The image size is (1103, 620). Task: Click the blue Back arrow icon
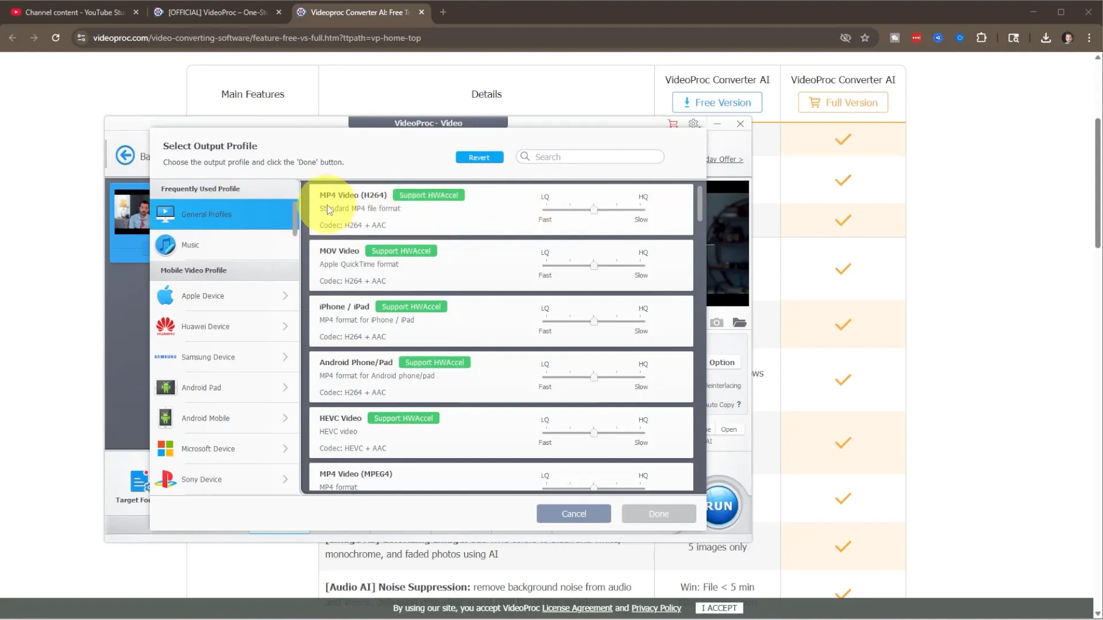125,155
